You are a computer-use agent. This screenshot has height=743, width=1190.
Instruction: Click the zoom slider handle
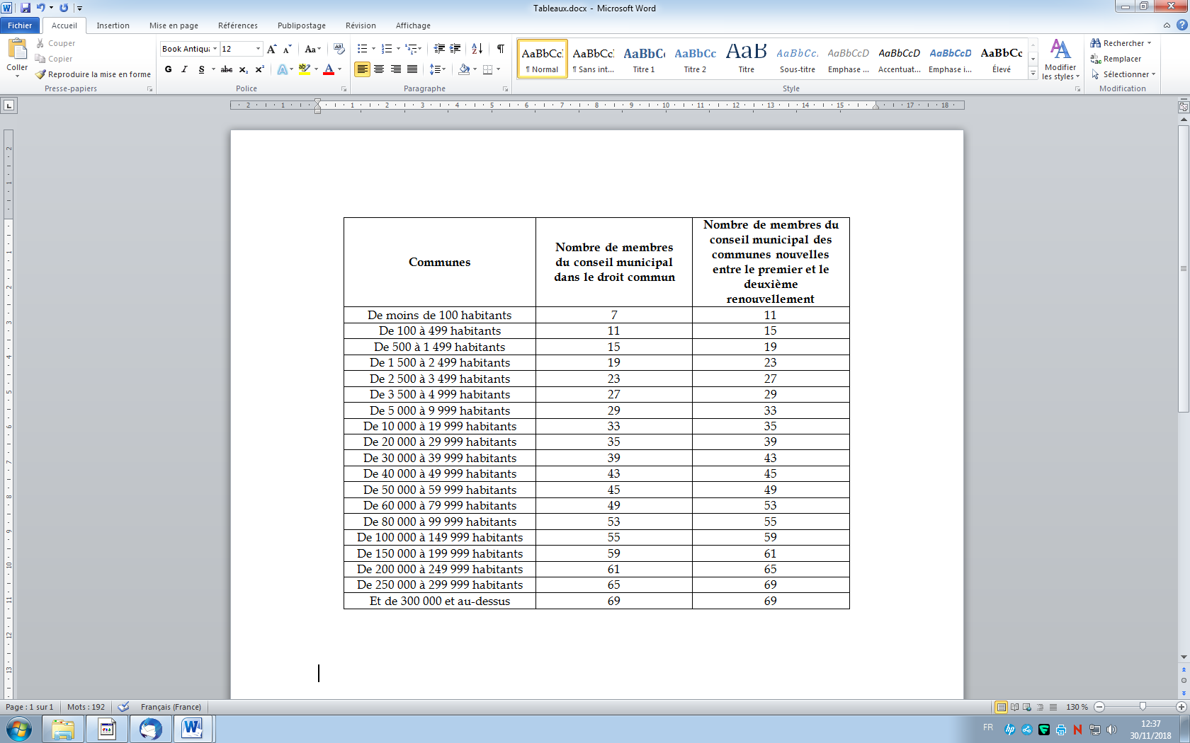click(x=1143, y=707)
